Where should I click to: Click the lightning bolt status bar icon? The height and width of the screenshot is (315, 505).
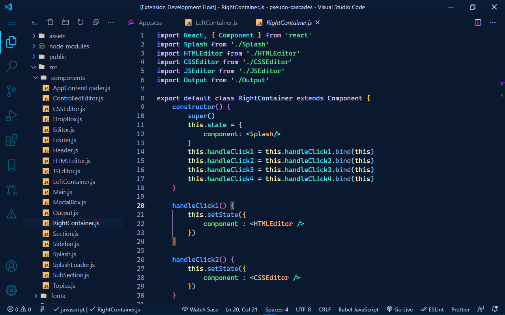[42, 309]
